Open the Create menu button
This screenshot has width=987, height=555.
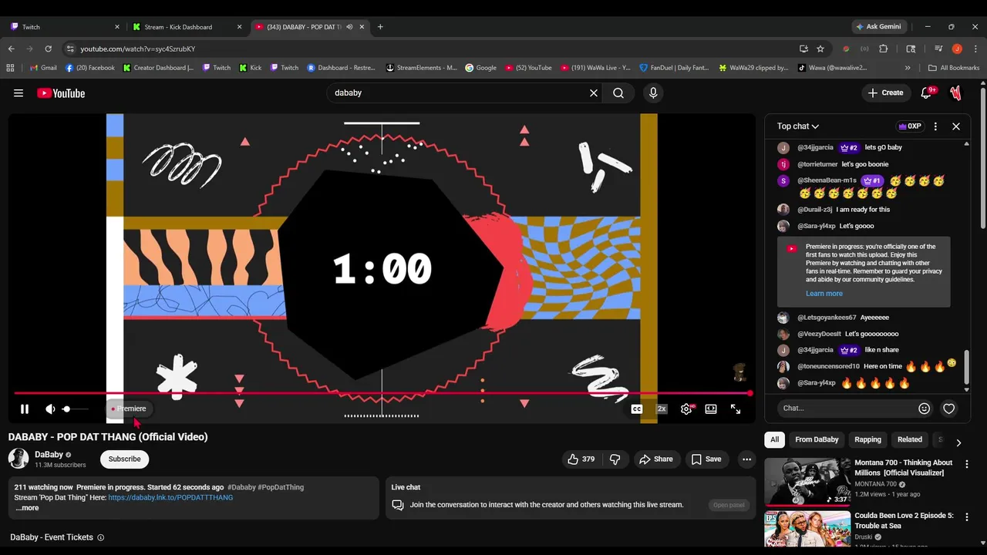tap(885, 92)
